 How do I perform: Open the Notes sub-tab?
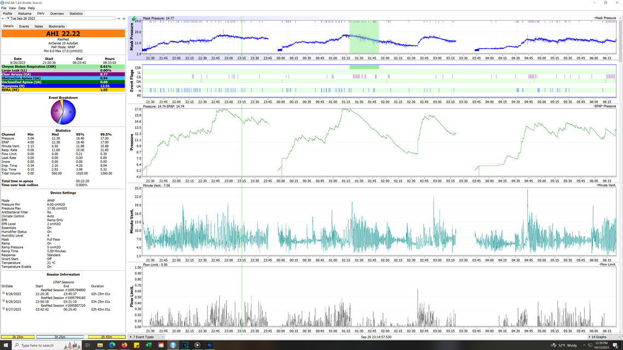tap(39, 26)
